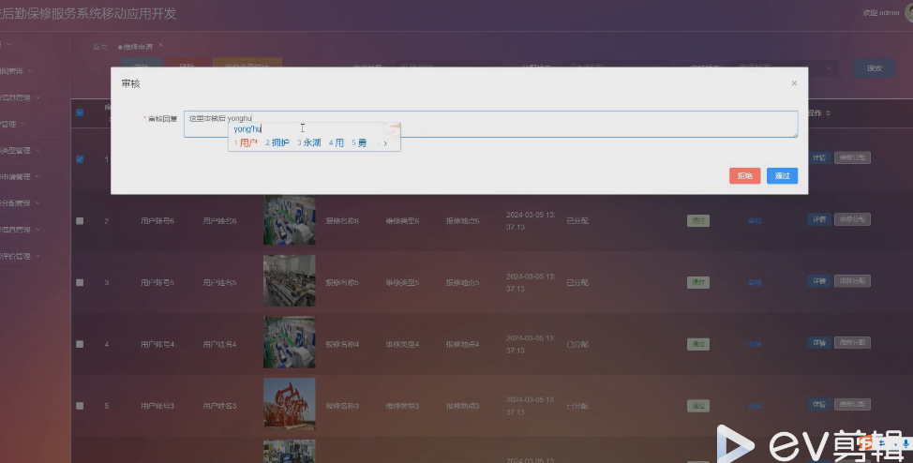Image resolution: width=913 pixels, height=463 pixels.
Task: Sort by the 操作 column arrows
Action: [x=828, y=113]
